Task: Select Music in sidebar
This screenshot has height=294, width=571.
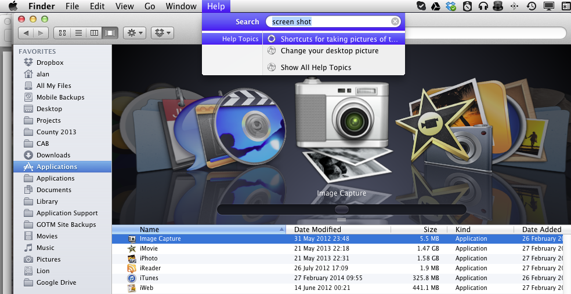Action: 63,248
